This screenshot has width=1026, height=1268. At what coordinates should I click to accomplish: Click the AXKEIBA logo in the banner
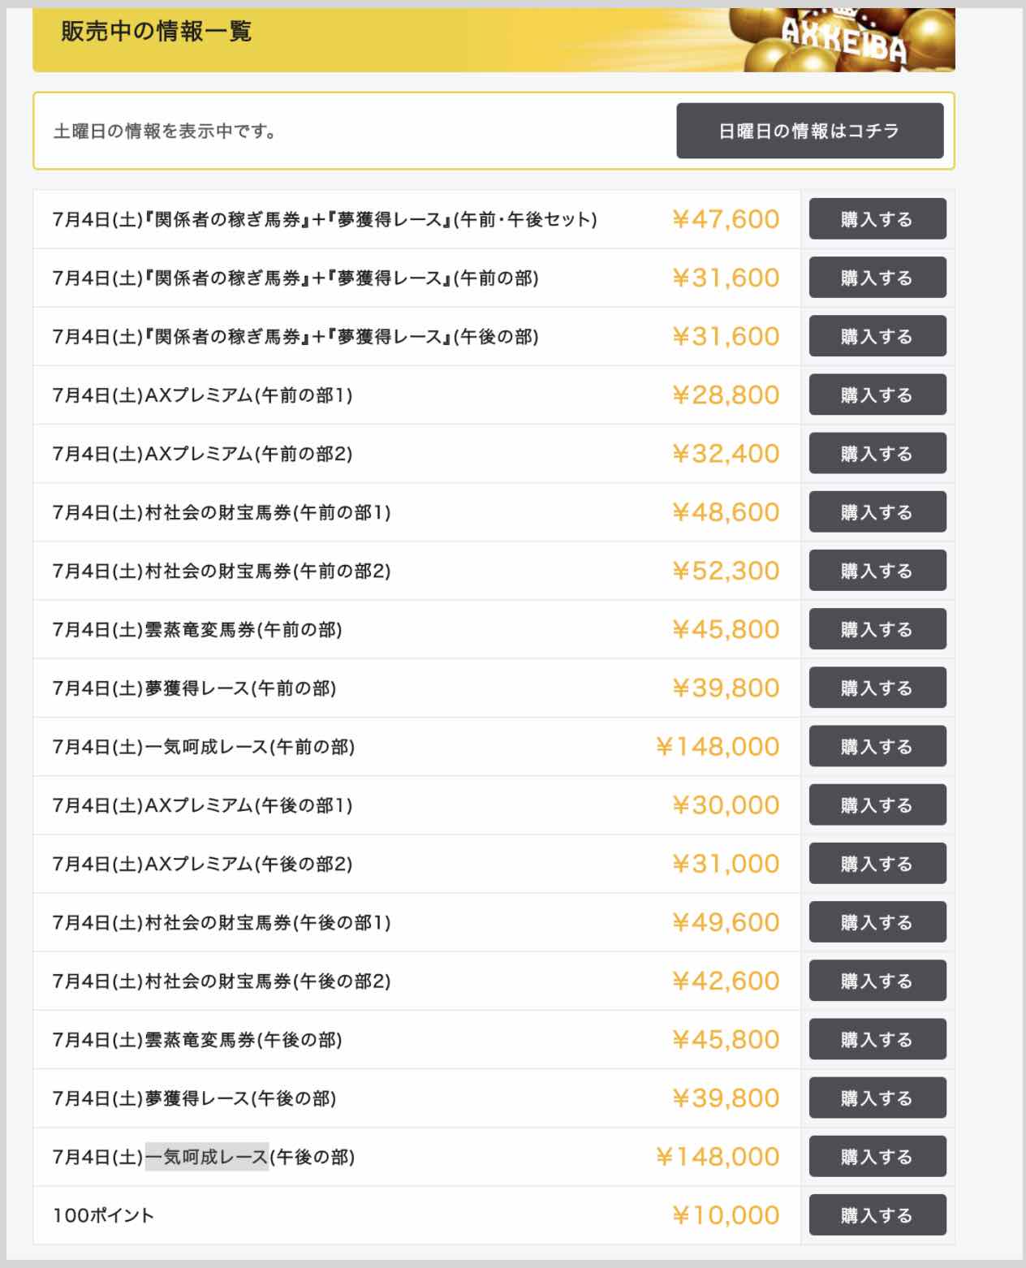coord(844,41)
